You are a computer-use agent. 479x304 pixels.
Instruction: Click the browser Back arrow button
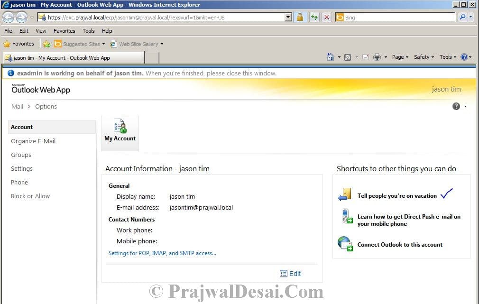click(9, 18)
